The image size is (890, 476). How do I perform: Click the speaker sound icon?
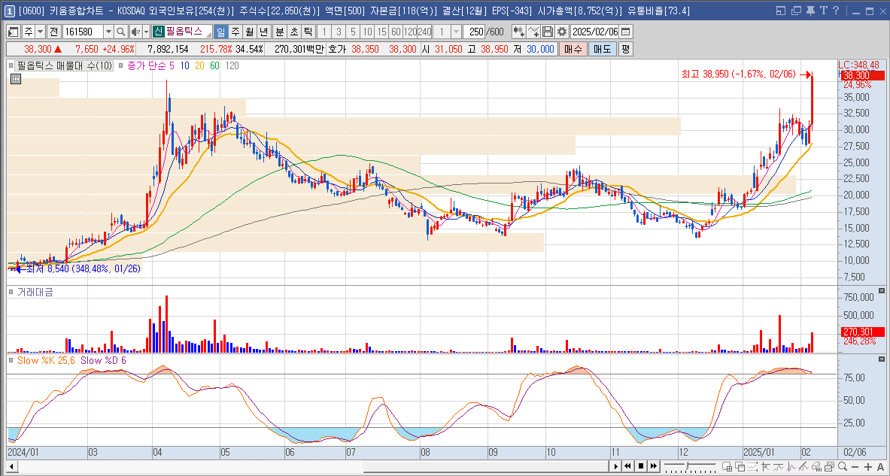tap(135, 31)
